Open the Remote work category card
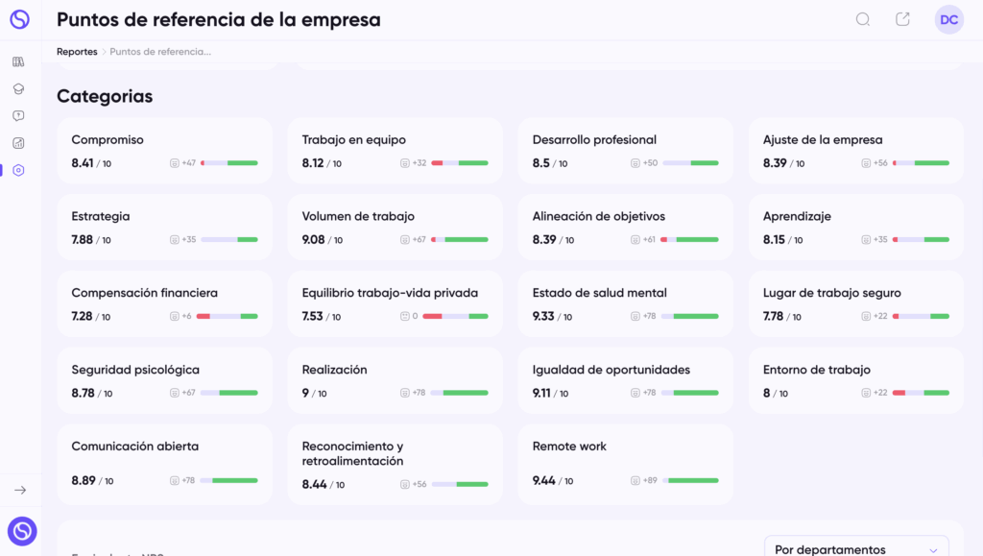Viewport: 983px width, 556px height. 625,464
